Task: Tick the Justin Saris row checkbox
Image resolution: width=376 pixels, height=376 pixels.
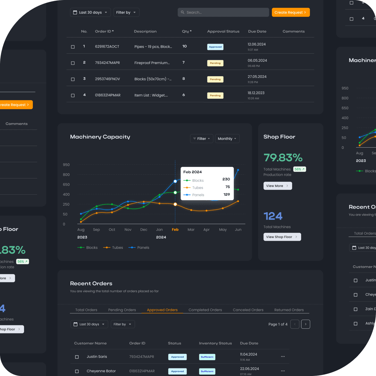Action: coord(77,357)
